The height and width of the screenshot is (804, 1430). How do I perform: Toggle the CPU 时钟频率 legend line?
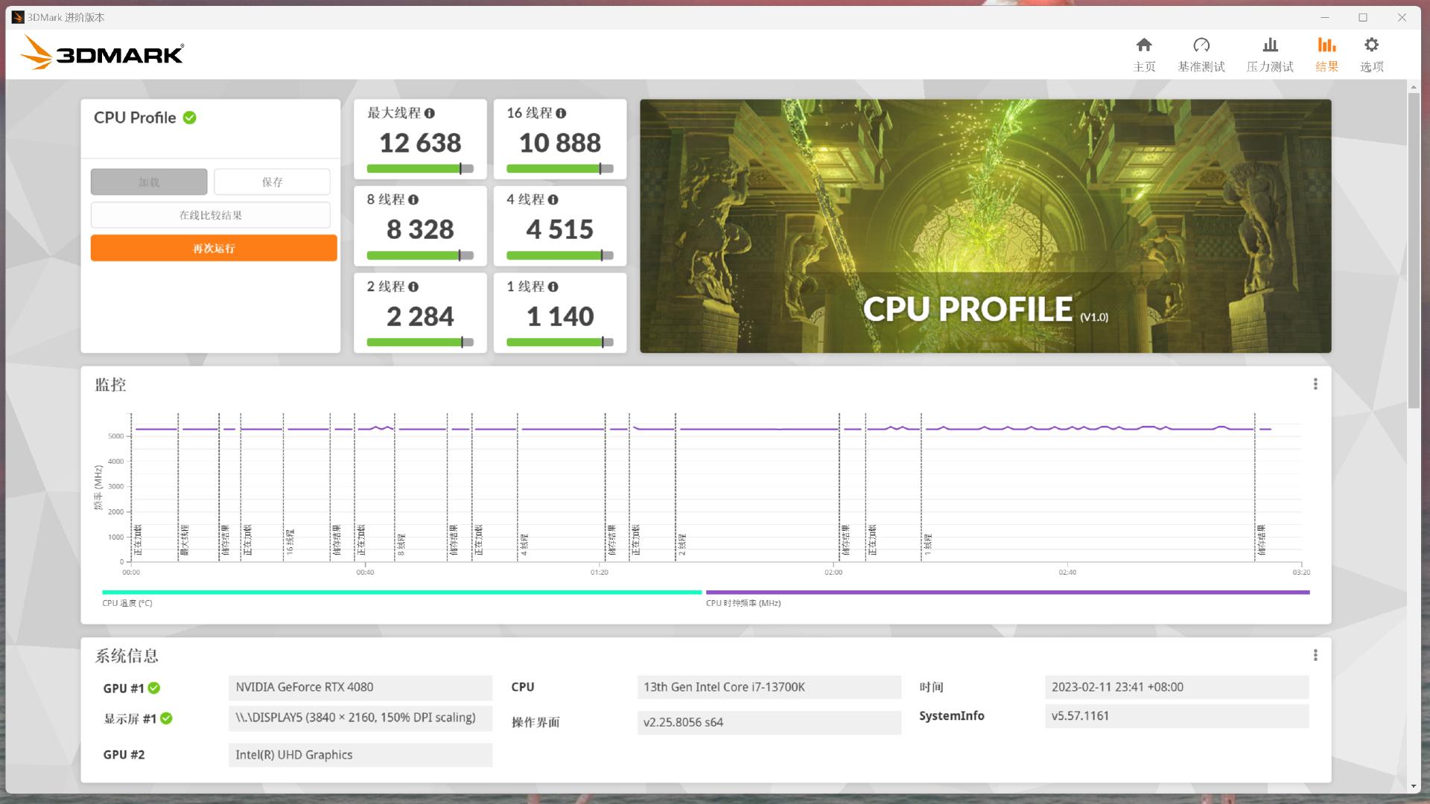click(x=1007, y=593)
